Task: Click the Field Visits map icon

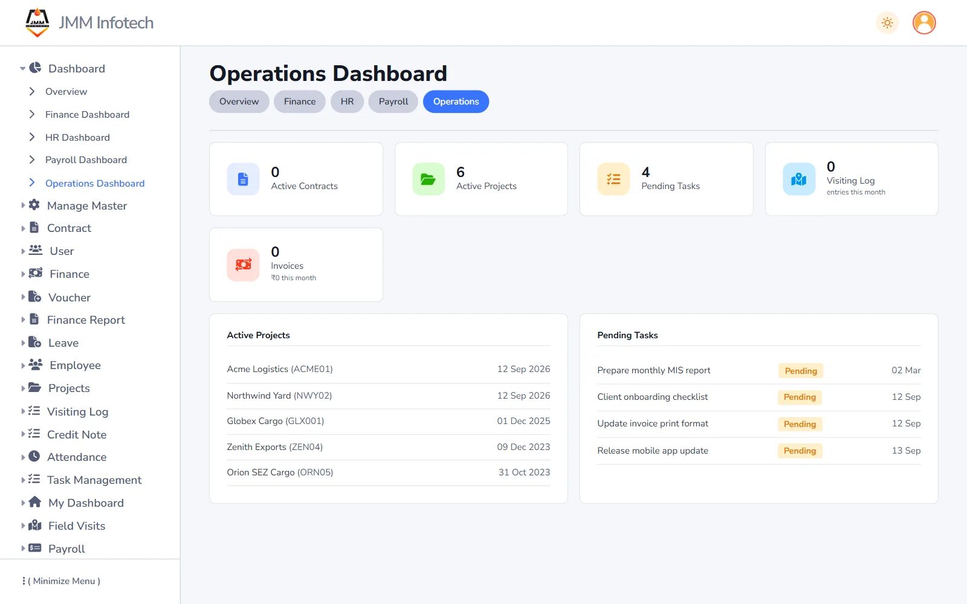Action: (x=35, y=525)
